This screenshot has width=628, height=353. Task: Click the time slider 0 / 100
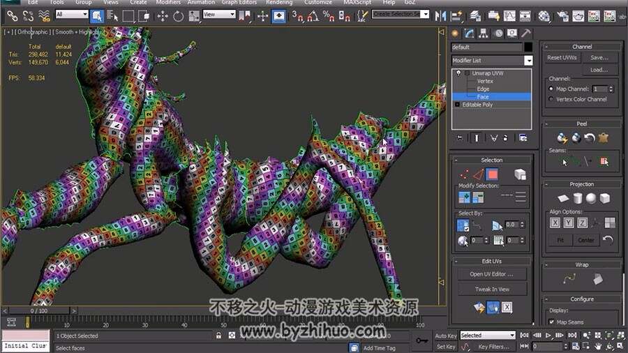point(39,310)
